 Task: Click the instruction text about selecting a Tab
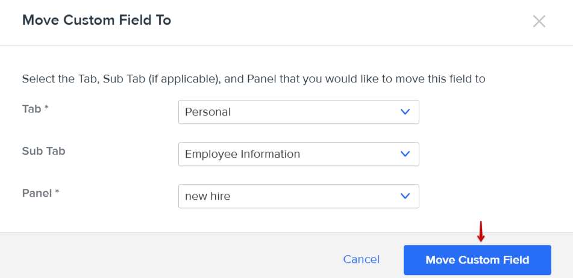tap(253, 79)
